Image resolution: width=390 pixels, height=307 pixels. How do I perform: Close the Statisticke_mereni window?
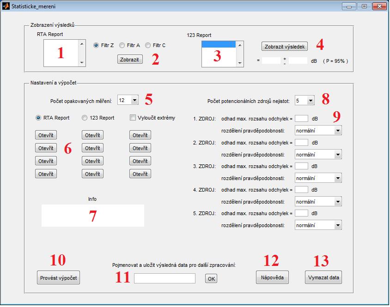click(379, 6)
